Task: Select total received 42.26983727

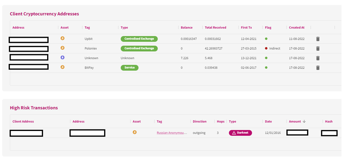Action: point(214,49)
